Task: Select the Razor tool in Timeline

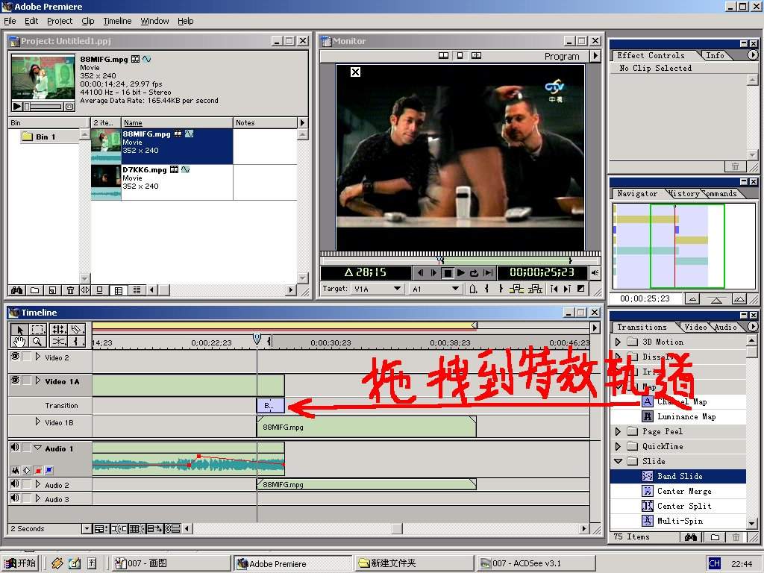Action: [x=77, y=329]
